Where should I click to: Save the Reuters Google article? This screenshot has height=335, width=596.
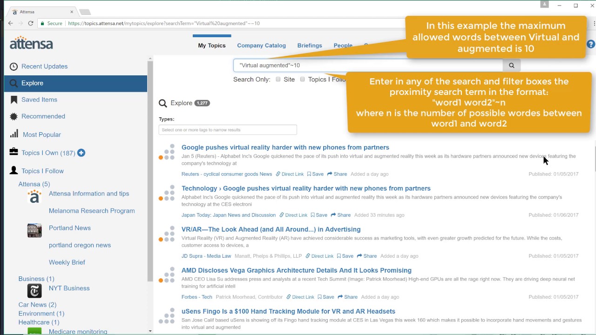(x=315, y=174)
